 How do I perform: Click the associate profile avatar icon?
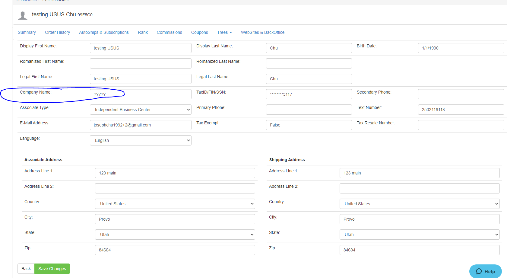(23, 15)
